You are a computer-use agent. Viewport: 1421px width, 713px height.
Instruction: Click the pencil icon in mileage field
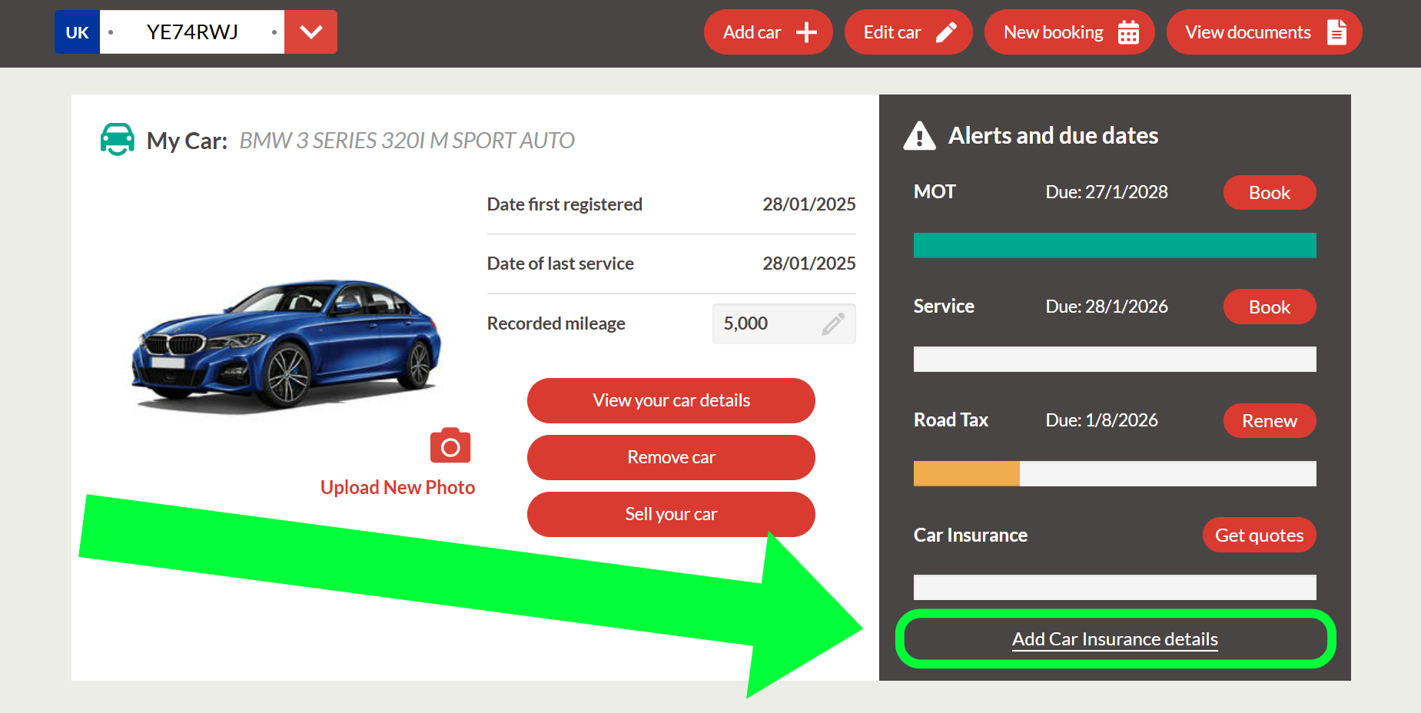pos(833,324)
